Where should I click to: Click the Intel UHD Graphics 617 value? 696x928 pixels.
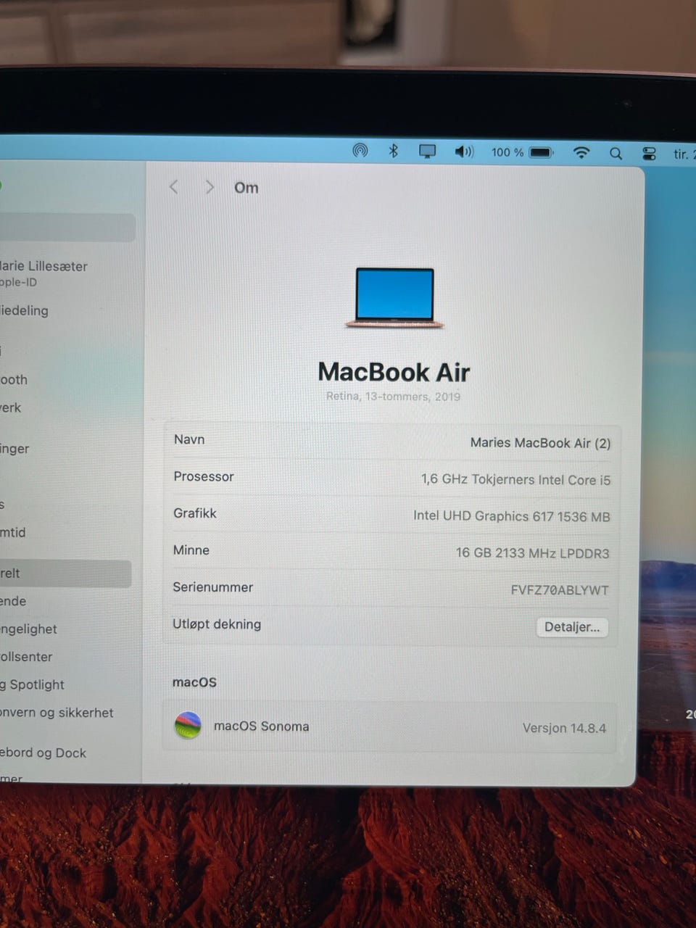[x=511, y=516]
